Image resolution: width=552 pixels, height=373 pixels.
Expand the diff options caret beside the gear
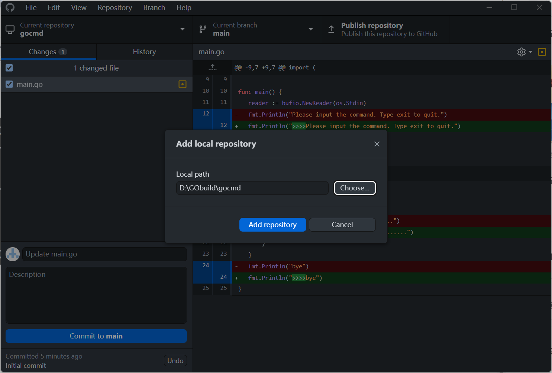(530, 52)
